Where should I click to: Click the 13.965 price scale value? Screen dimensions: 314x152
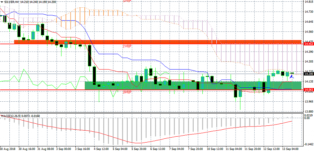click(308, 102)
